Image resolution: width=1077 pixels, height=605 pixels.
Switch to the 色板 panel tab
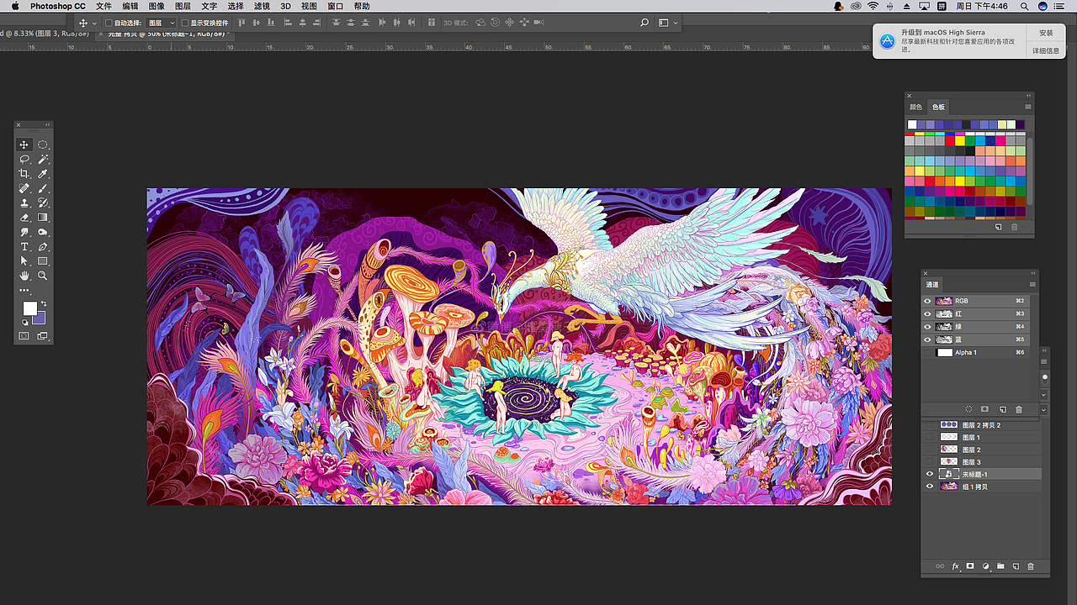938,107
